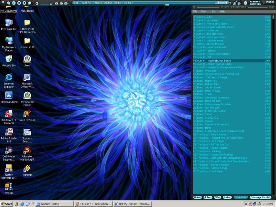Screen dimensions: 276x207
Task: Adjust the Winamp volume slider
Action: coord(46,4)
